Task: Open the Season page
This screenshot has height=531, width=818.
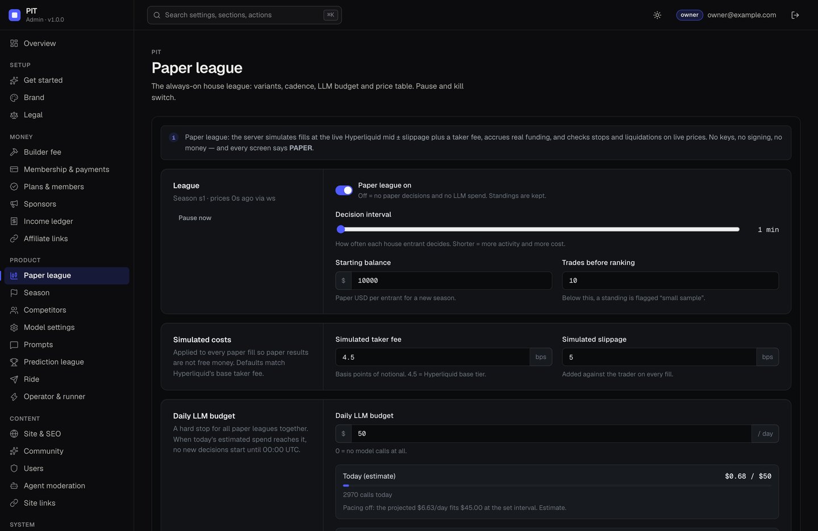Action: pyautogui.click(x=67, y=293)
